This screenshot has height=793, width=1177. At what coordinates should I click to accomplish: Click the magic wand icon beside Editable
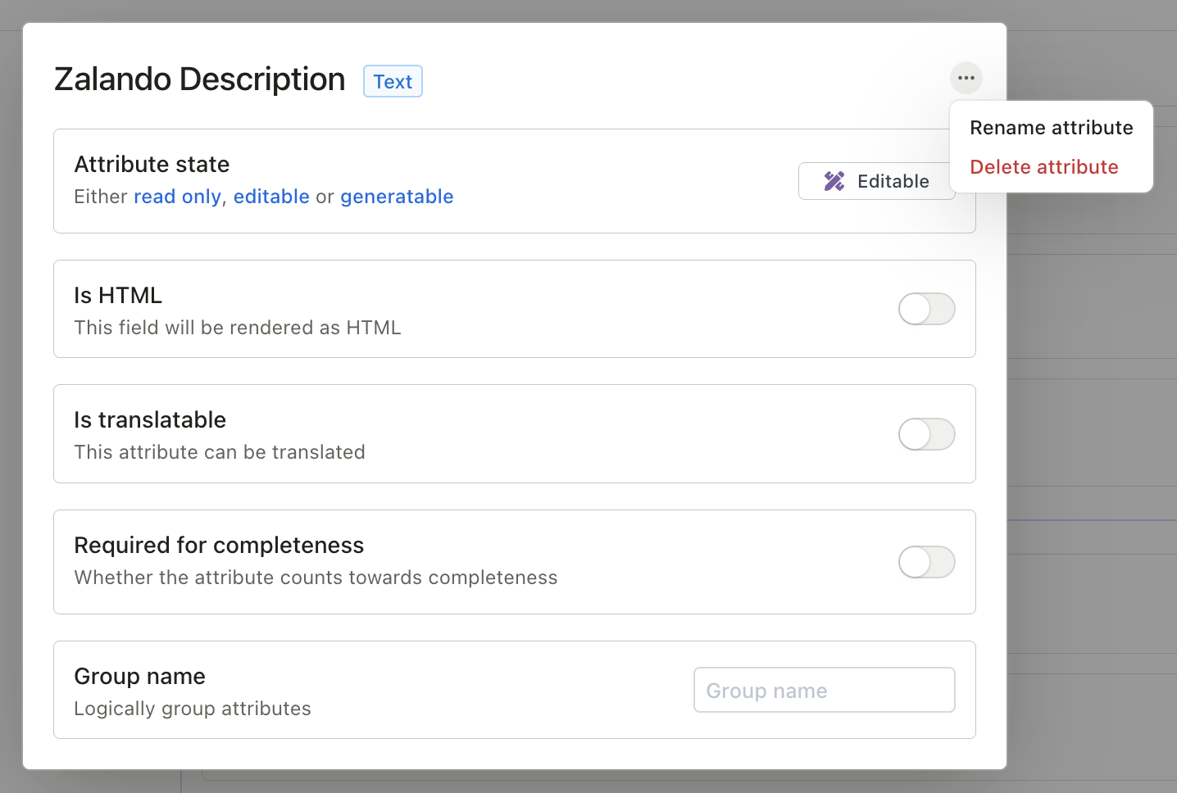pos(834,181)
